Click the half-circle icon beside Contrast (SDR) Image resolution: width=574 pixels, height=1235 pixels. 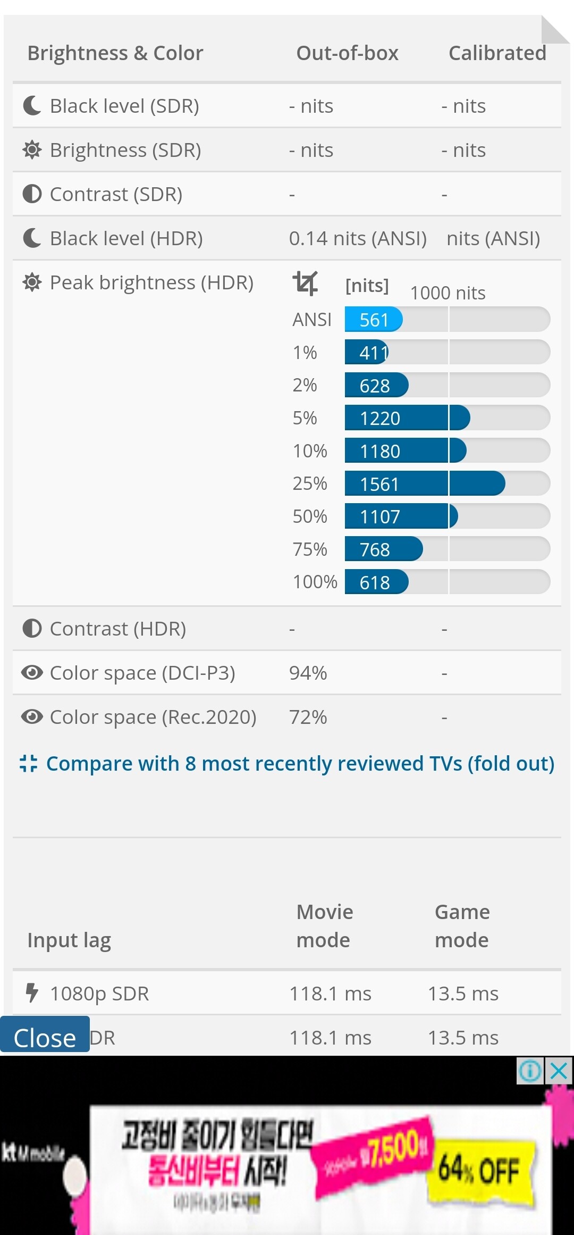pyautogui.click(x=32, y=194)
